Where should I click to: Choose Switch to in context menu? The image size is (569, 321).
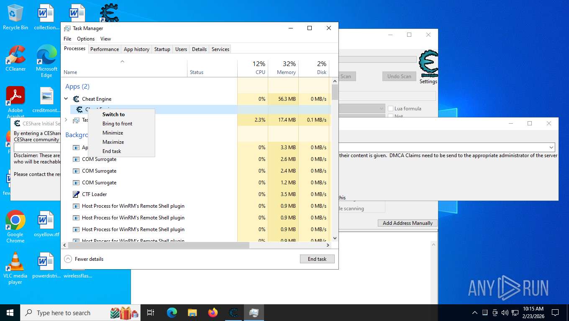[x=113, y=115]
